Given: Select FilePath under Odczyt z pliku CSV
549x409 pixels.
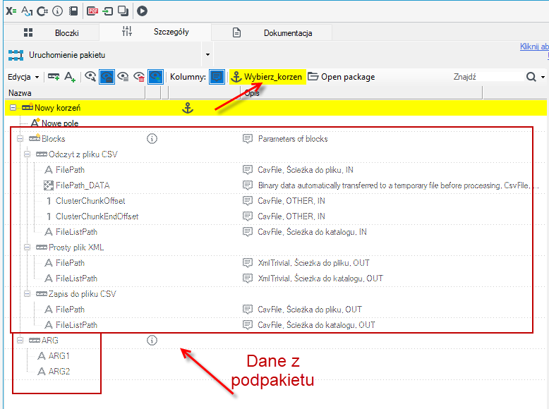Looking at the screenshot, I should [70, 170].
